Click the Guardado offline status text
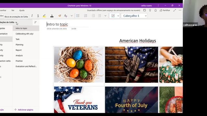 114,10
